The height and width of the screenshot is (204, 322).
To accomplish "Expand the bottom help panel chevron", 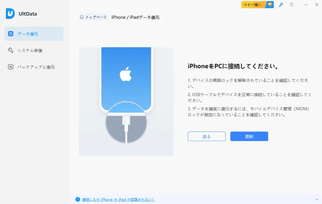I will pos(317,200).
